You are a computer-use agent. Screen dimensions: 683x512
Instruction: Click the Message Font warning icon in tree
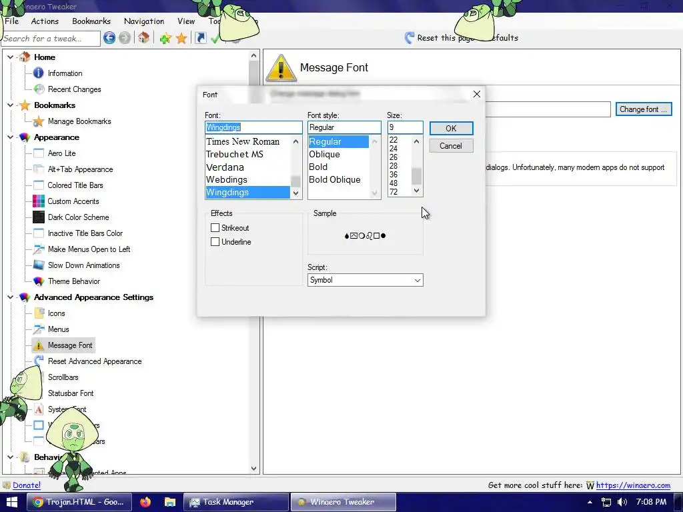point(38,345)
